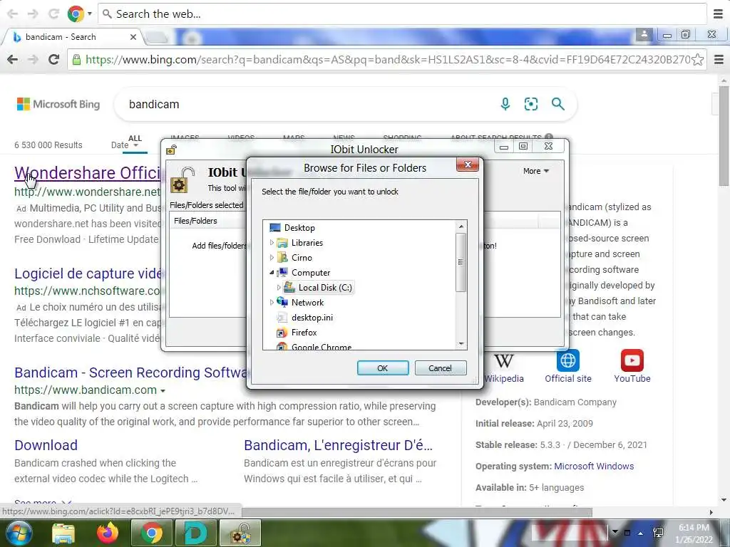Expand the Local Disk (C:) node
The height and width of the screenshot is (547, 730).
point(279,288)
